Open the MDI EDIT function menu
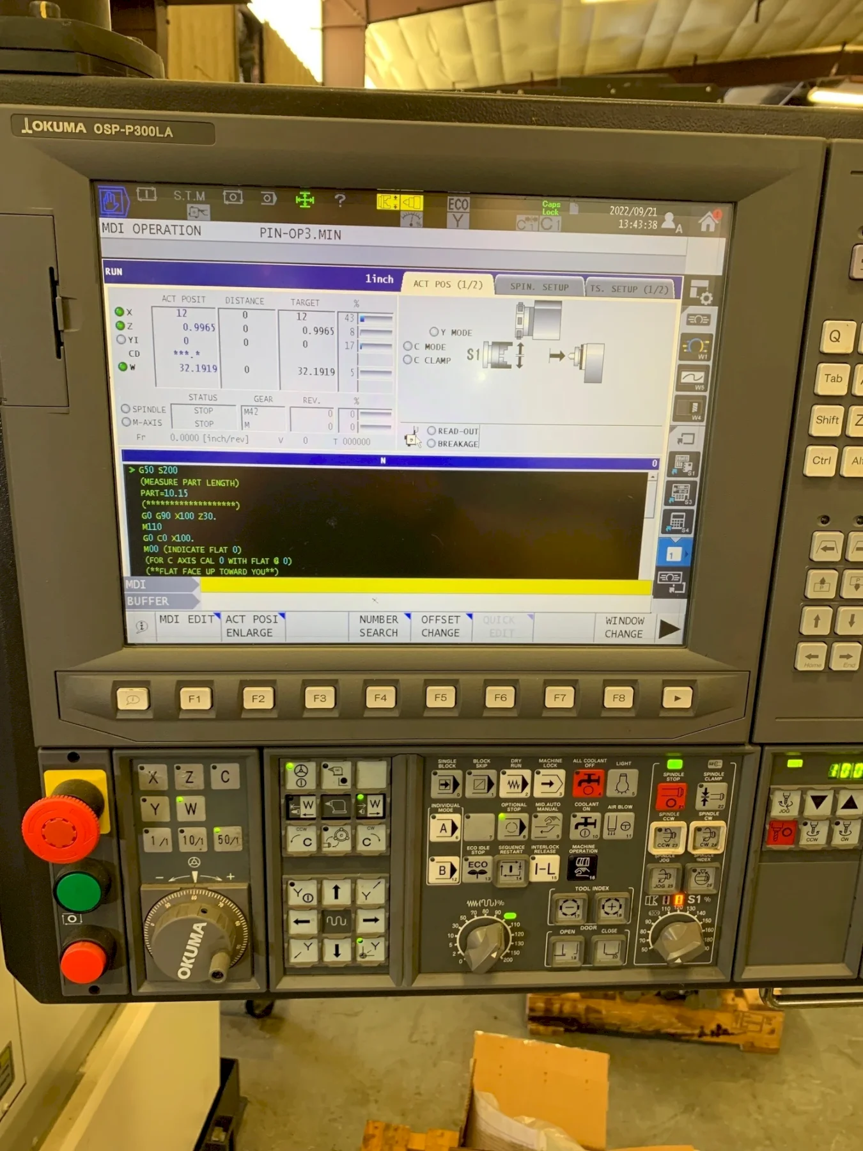863x1151 pixels. click(187, 626)
